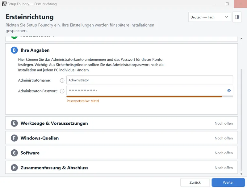Click info icon next to Administrator-Passwort
Viewport: 247px width, 188px height.
coord(62,91)
